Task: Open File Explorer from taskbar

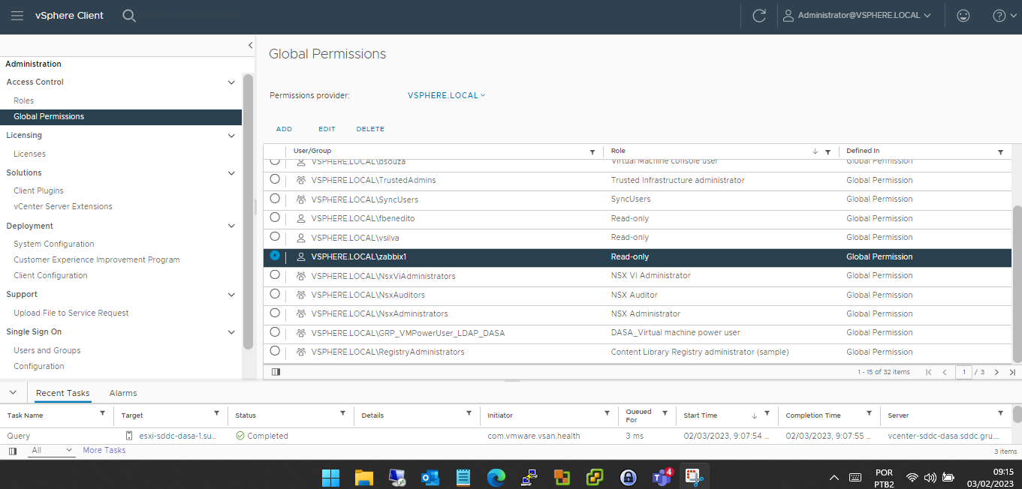Action: coord(364,477)
